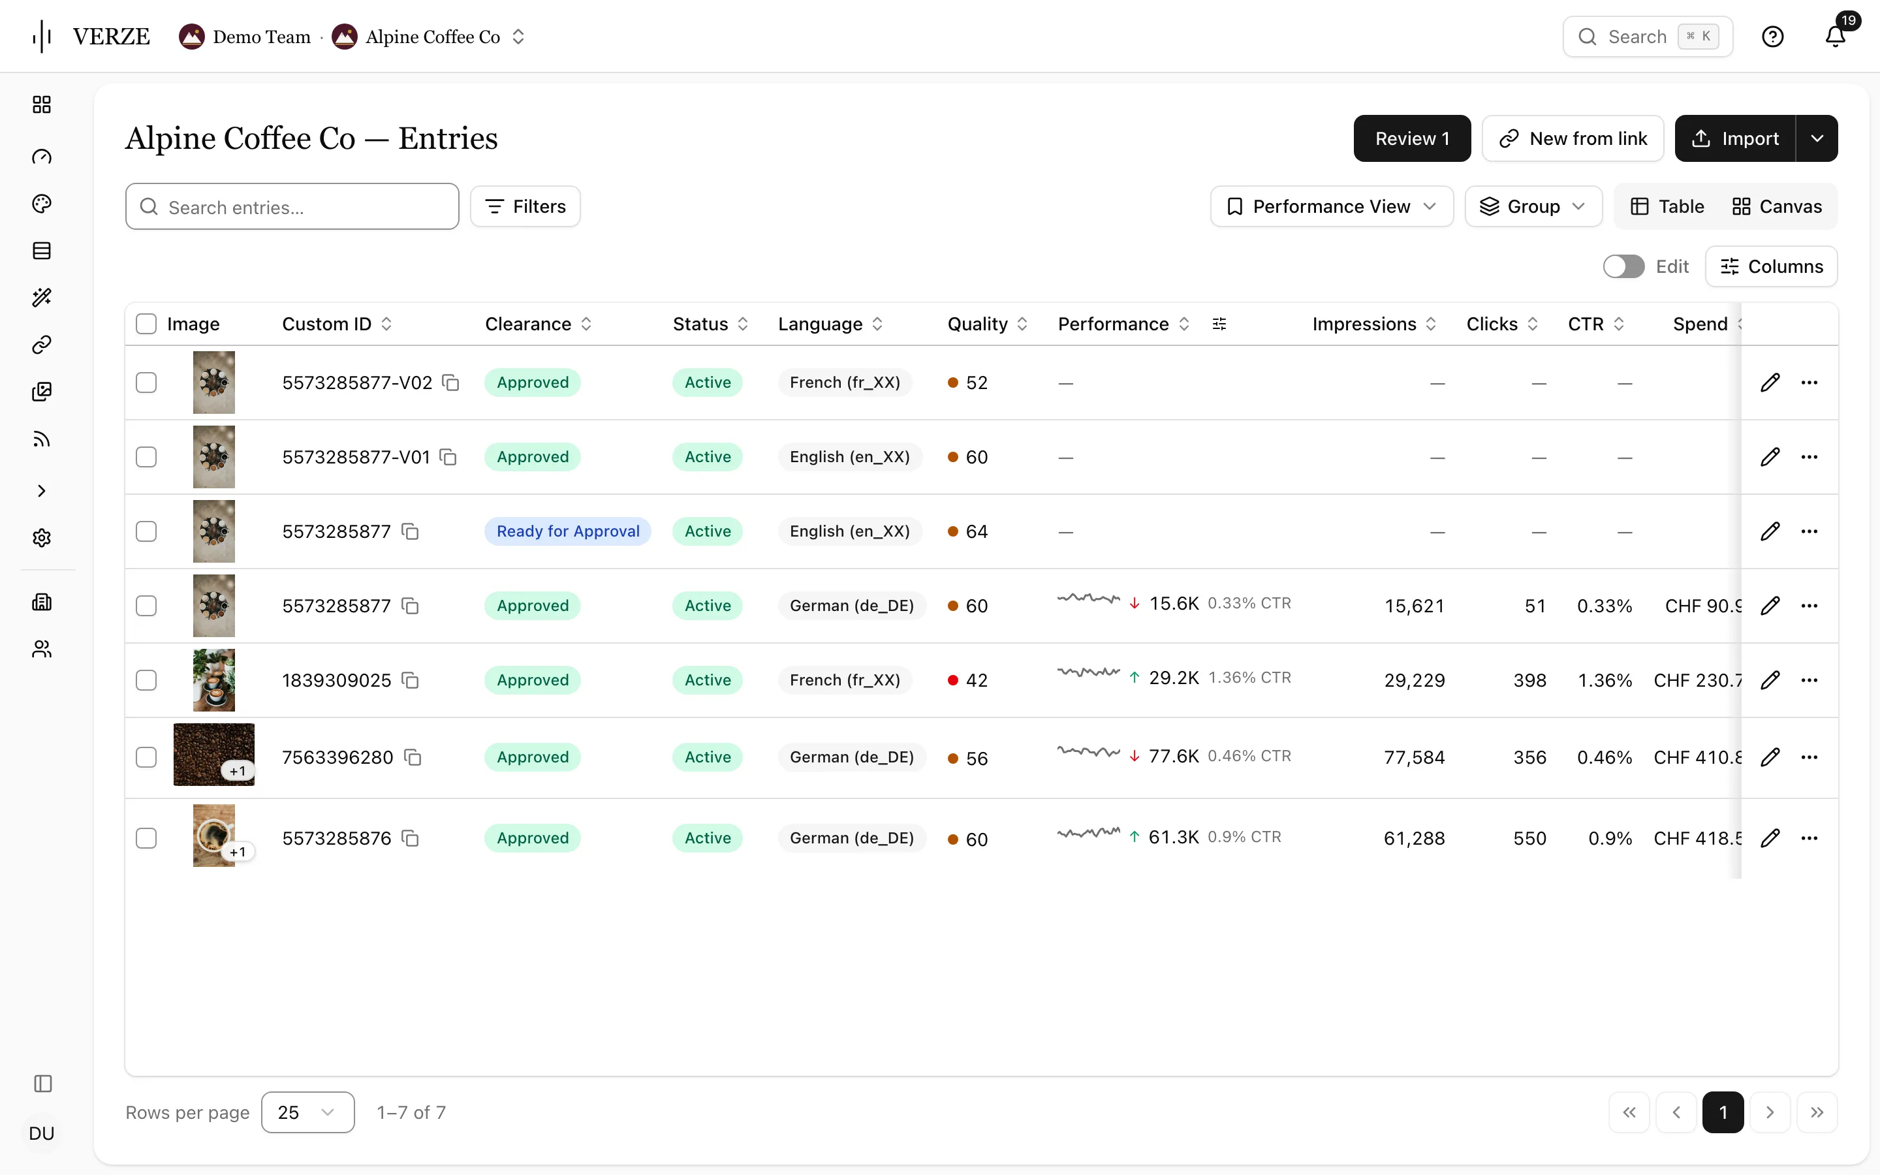The height and width of the screenshot is (1175, 1880).
Task: Click the Search entries input field
Action: point(292,206)
